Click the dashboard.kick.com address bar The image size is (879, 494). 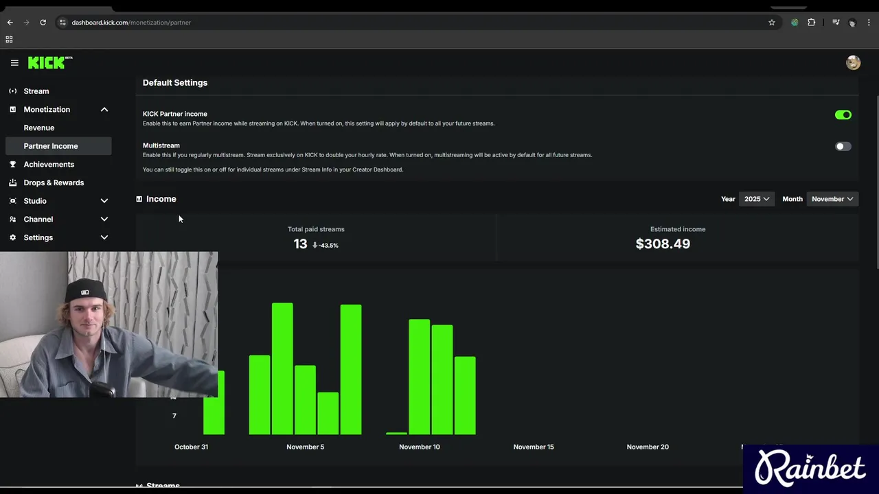click(412, 23)
